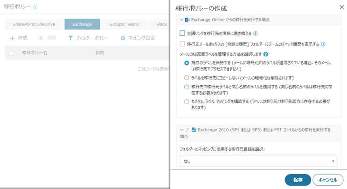The image size is (347, 189).
Task: Enable 会議リンクを移行先の情報に置き換える checkbox
Action: (182, 33)
